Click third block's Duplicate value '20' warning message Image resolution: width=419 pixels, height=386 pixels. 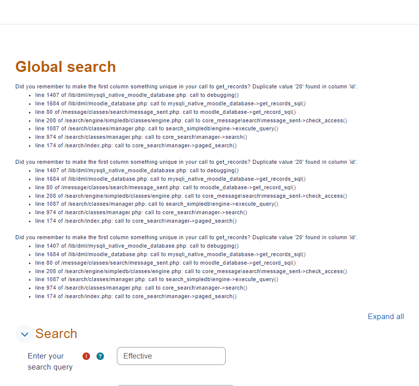[186, 237]
